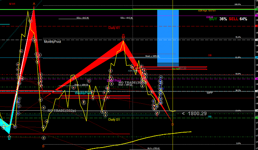258x150 pixels.
Task: Click the 76.4% Fibonacci level label
Action: tap(238, 37)
